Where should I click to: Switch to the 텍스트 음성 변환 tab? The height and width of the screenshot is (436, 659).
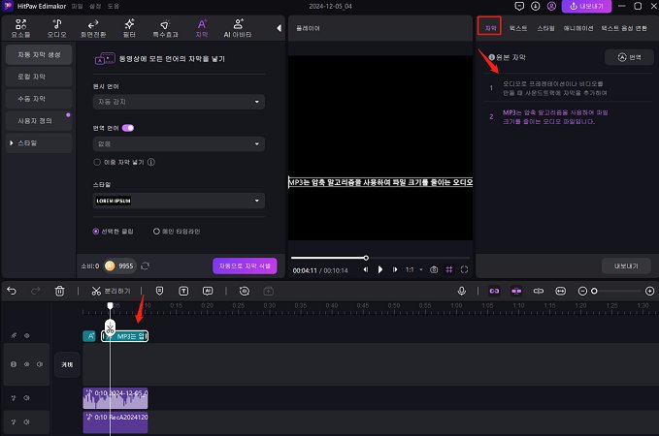pos(626,28)
